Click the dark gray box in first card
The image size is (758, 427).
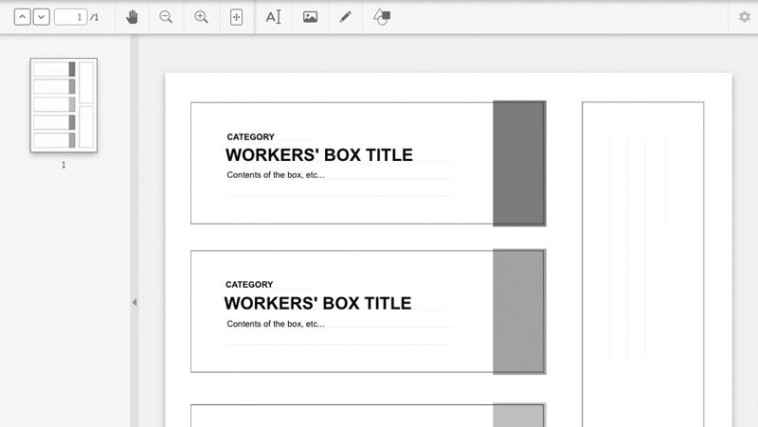coord(518,163)
